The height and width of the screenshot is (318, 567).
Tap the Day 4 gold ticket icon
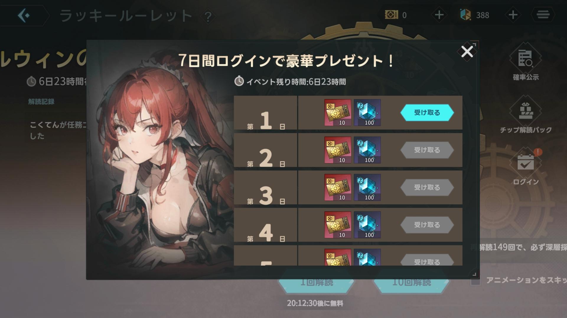click(x=338, y=225)
